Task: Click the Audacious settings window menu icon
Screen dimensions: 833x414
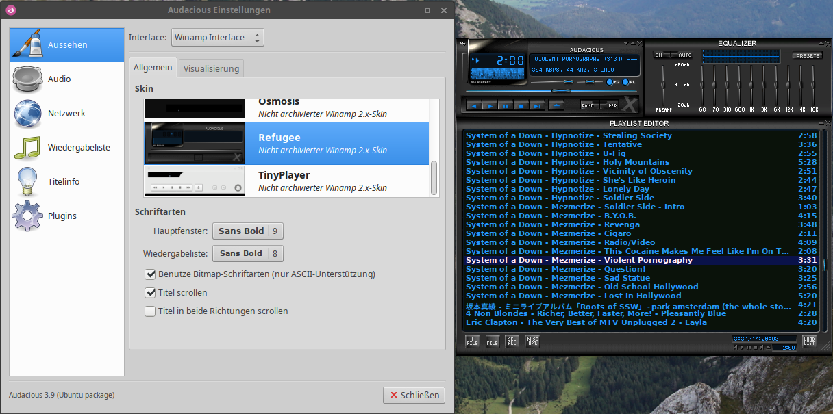Action: 12,10
